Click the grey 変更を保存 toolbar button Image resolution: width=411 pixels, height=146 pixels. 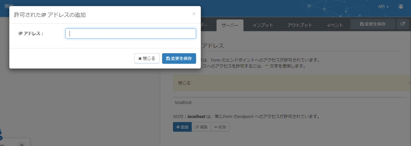tap(373, 24)
